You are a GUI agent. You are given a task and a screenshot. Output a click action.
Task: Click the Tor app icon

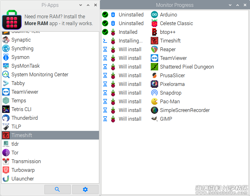coord(6,153)
